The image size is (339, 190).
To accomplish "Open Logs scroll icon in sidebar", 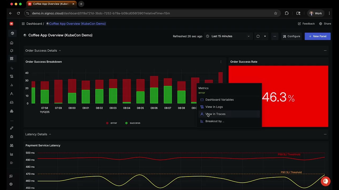I will [x=11, y=76].
